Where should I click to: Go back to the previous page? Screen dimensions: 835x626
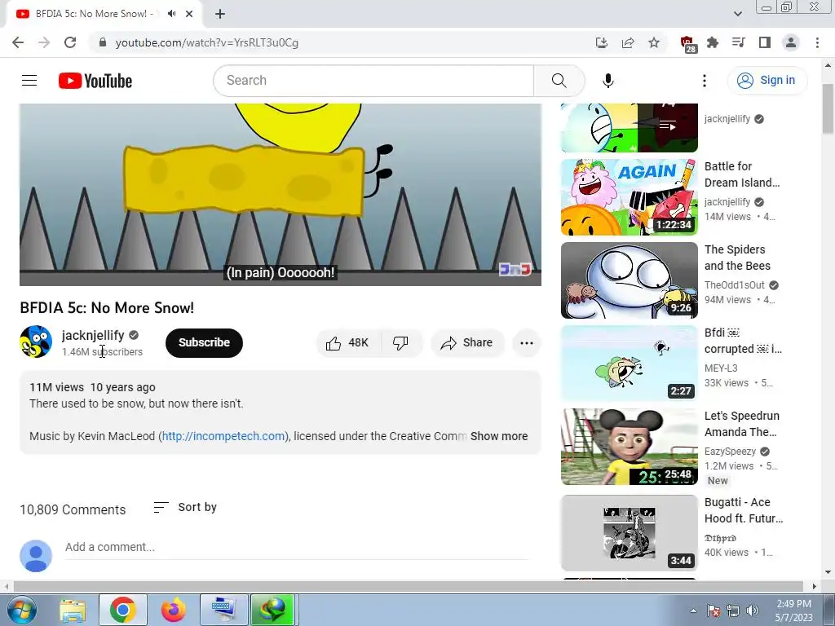pyautogui.click(x=18, y=42)
